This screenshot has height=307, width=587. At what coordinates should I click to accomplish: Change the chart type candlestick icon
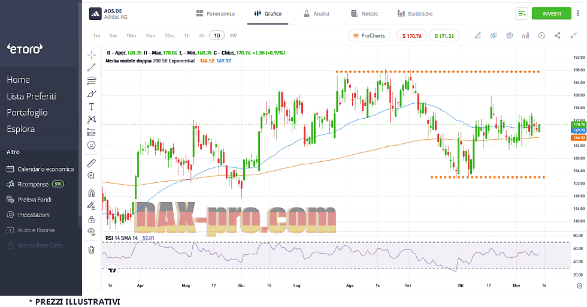coord(494,35)
